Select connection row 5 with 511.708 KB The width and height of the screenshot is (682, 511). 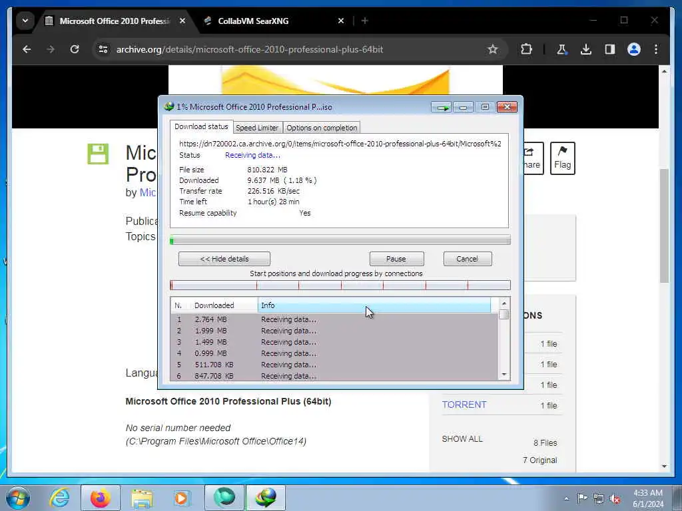(x=334, y=365)
